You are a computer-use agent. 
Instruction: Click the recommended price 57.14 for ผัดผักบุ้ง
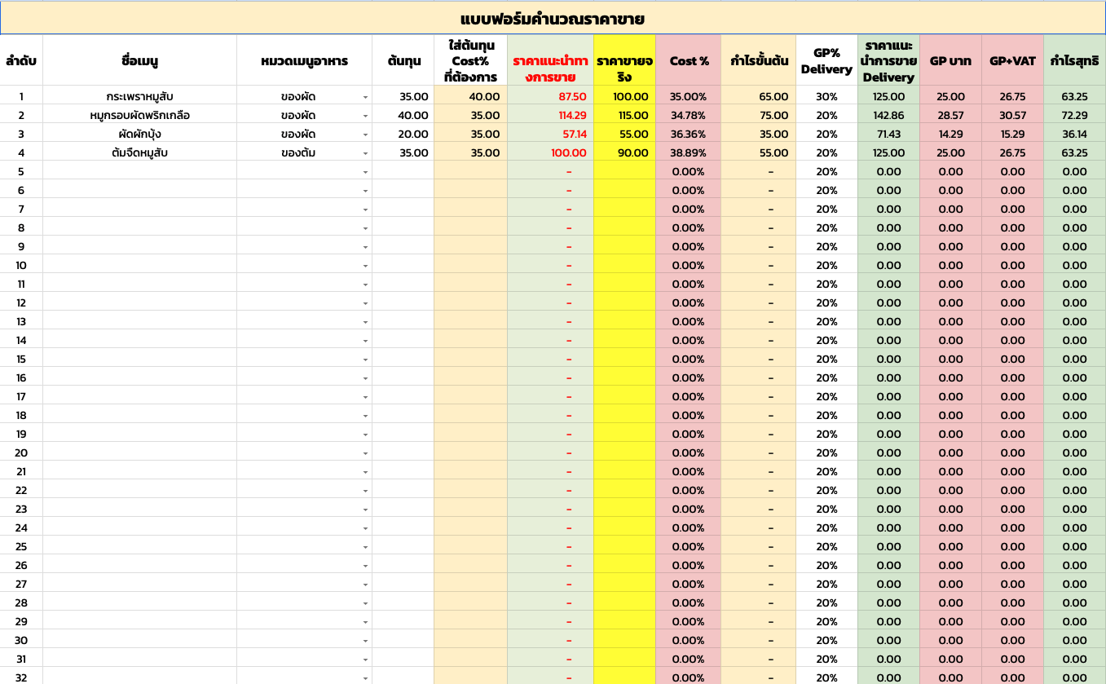coord(551,134)
